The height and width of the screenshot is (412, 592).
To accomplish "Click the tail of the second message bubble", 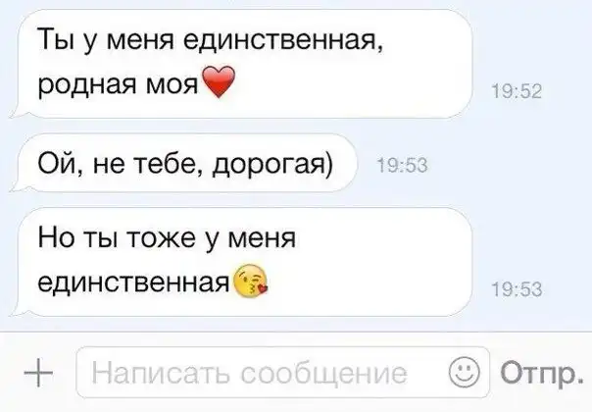I will (x=16, y=186).
